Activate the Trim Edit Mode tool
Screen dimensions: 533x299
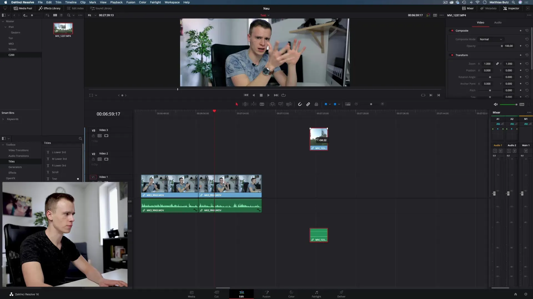click(245, 104)
